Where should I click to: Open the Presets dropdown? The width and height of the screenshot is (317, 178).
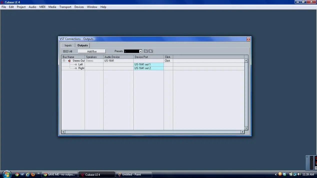(140, 51)
